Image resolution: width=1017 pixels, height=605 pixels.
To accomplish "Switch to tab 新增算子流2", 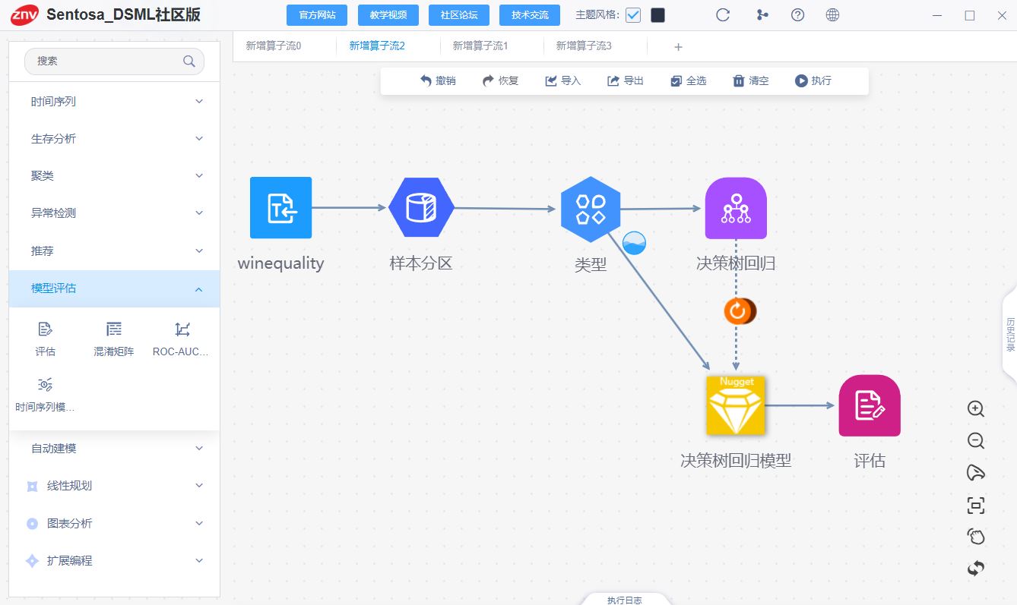I will point(377,46).
